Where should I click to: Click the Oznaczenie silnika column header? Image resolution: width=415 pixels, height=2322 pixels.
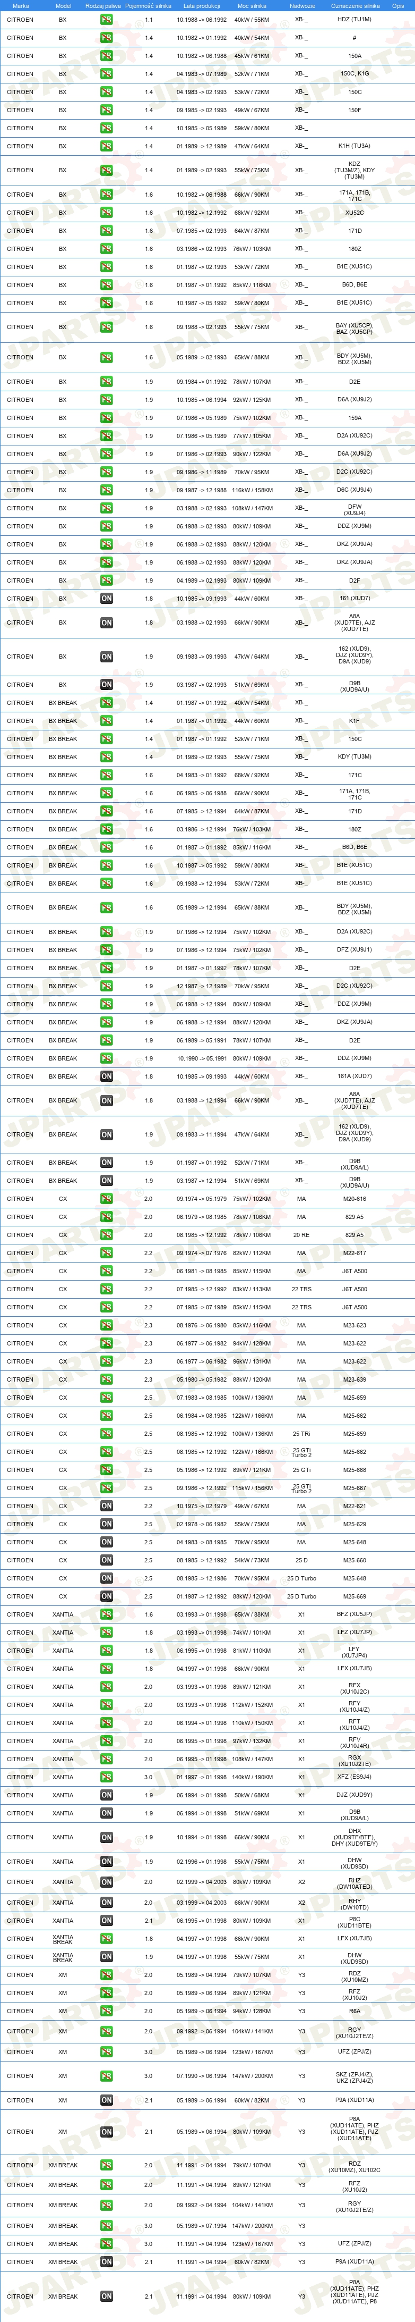355,5
